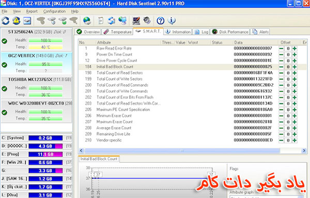Click the Status column header
The height and width of the screenshot is (198, 310).
(x=222, y=42)
